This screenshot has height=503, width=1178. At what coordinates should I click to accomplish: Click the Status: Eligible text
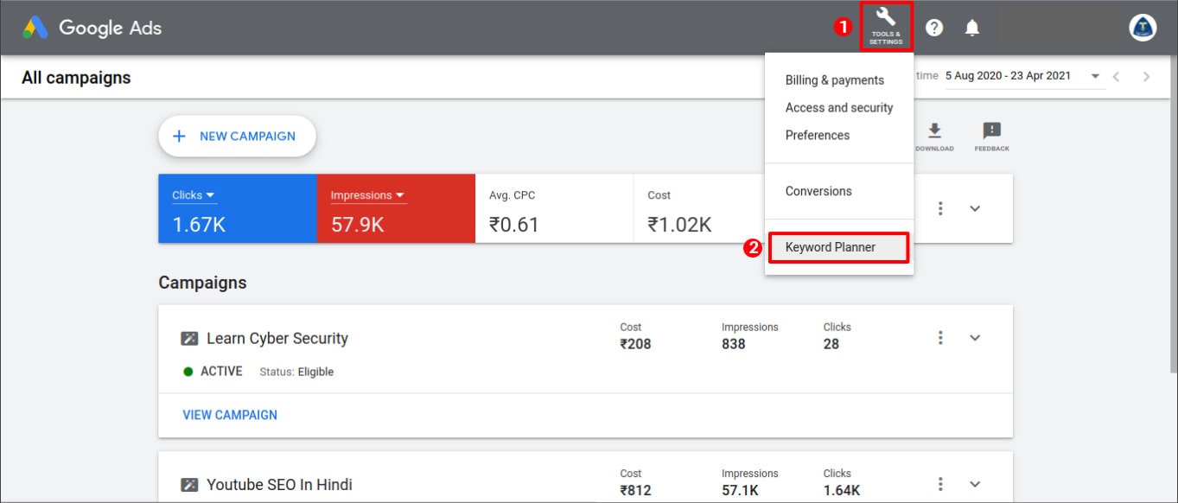click(296, 372)
